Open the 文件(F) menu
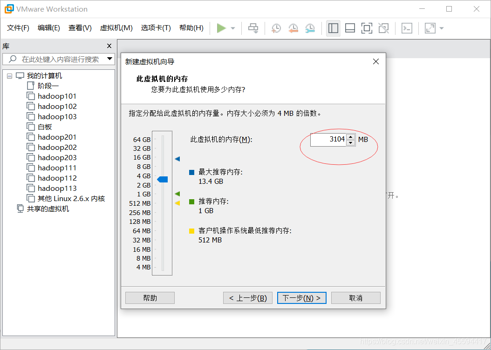This screenshot has width=491, height=350. [18, 28]
